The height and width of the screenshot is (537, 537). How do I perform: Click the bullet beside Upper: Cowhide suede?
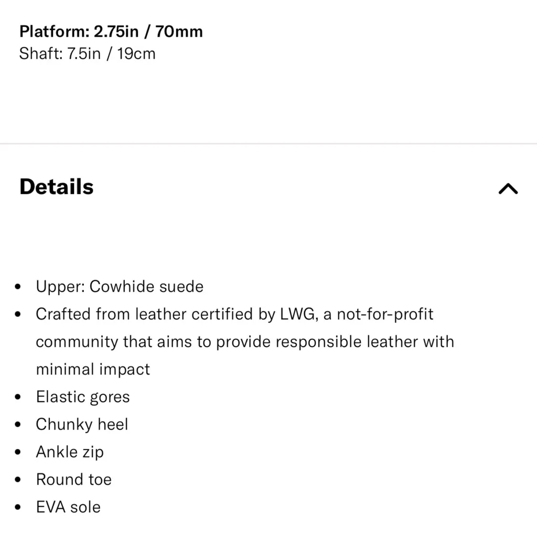[x=19, y=287]
